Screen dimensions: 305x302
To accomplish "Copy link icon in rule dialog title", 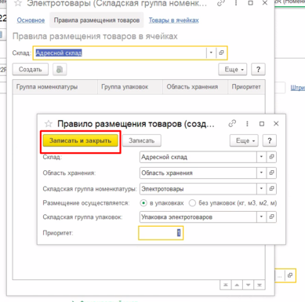I will tap(232, 123).
